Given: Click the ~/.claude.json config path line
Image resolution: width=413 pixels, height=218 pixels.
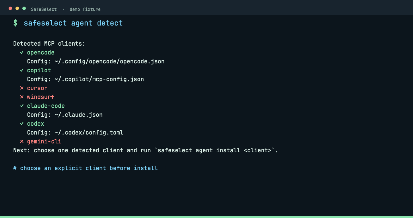Looking at the screenshot, I should pos(65,115).
